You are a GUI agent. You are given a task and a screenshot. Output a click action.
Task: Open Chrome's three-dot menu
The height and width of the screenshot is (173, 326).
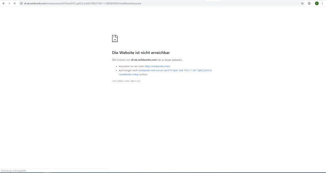click(x=323, y=3)
